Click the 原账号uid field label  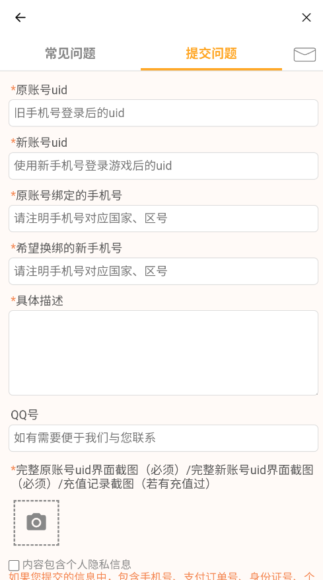[x=39, y=89]
